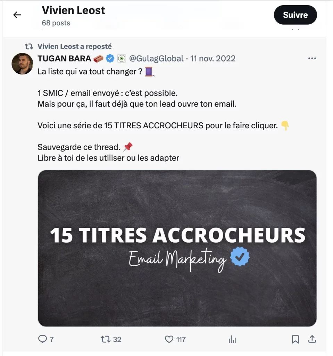Click the Vivien Leost header title
This screenshot has height=356, width=333.
[74, 10]
